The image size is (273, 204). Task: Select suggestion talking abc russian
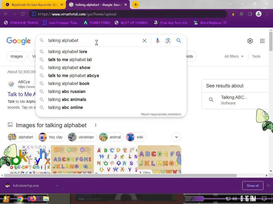111,92
